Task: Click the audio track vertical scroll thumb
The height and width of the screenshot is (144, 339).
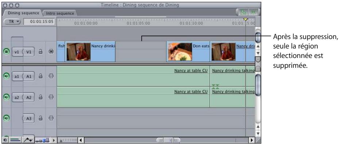Action: [x=258, y=85]
